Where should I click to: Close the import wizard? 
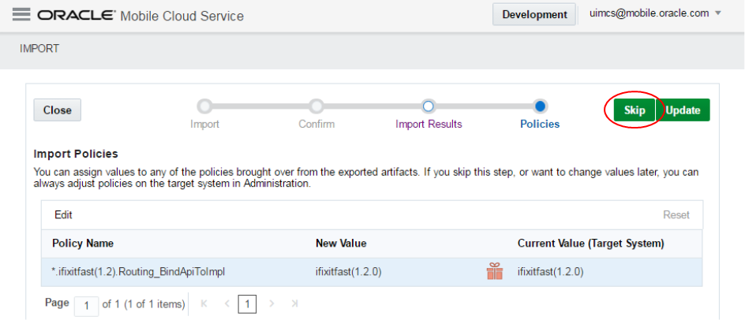click(58, 110)
